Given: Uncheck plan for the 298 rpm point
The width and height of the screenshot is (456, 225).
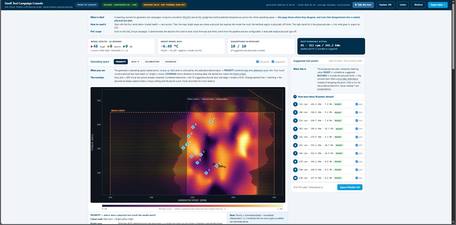Looking at the screenshot, I should tap(356, 178).
